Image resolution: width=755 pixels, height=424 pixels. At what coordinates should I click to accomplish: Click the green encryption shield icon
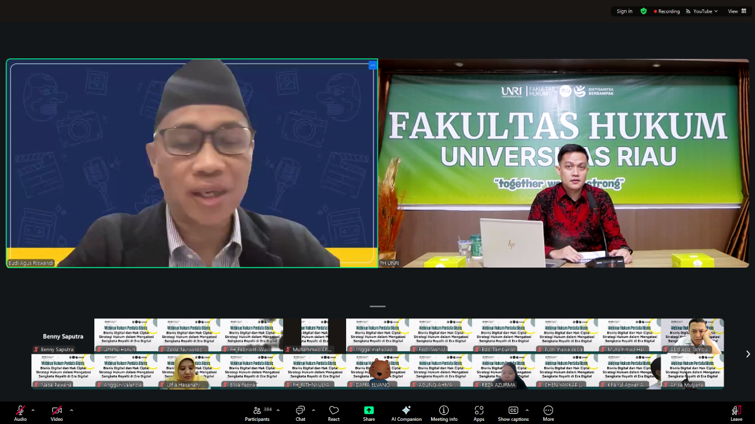pyautogui.click(x=644, y=11)
